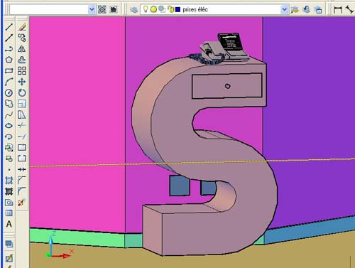The height and width of the screenshot is (268, 355).
Task: Open Layer Properties Manager
Action: pos(134,9)
